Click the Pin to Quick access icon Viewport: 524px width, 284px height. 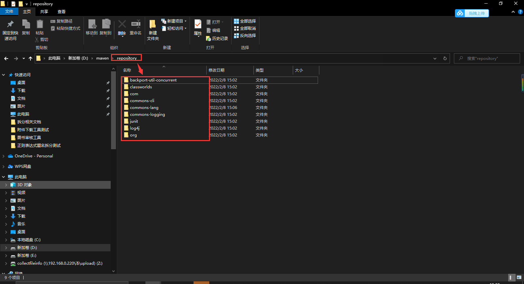(x=10, y=24)
